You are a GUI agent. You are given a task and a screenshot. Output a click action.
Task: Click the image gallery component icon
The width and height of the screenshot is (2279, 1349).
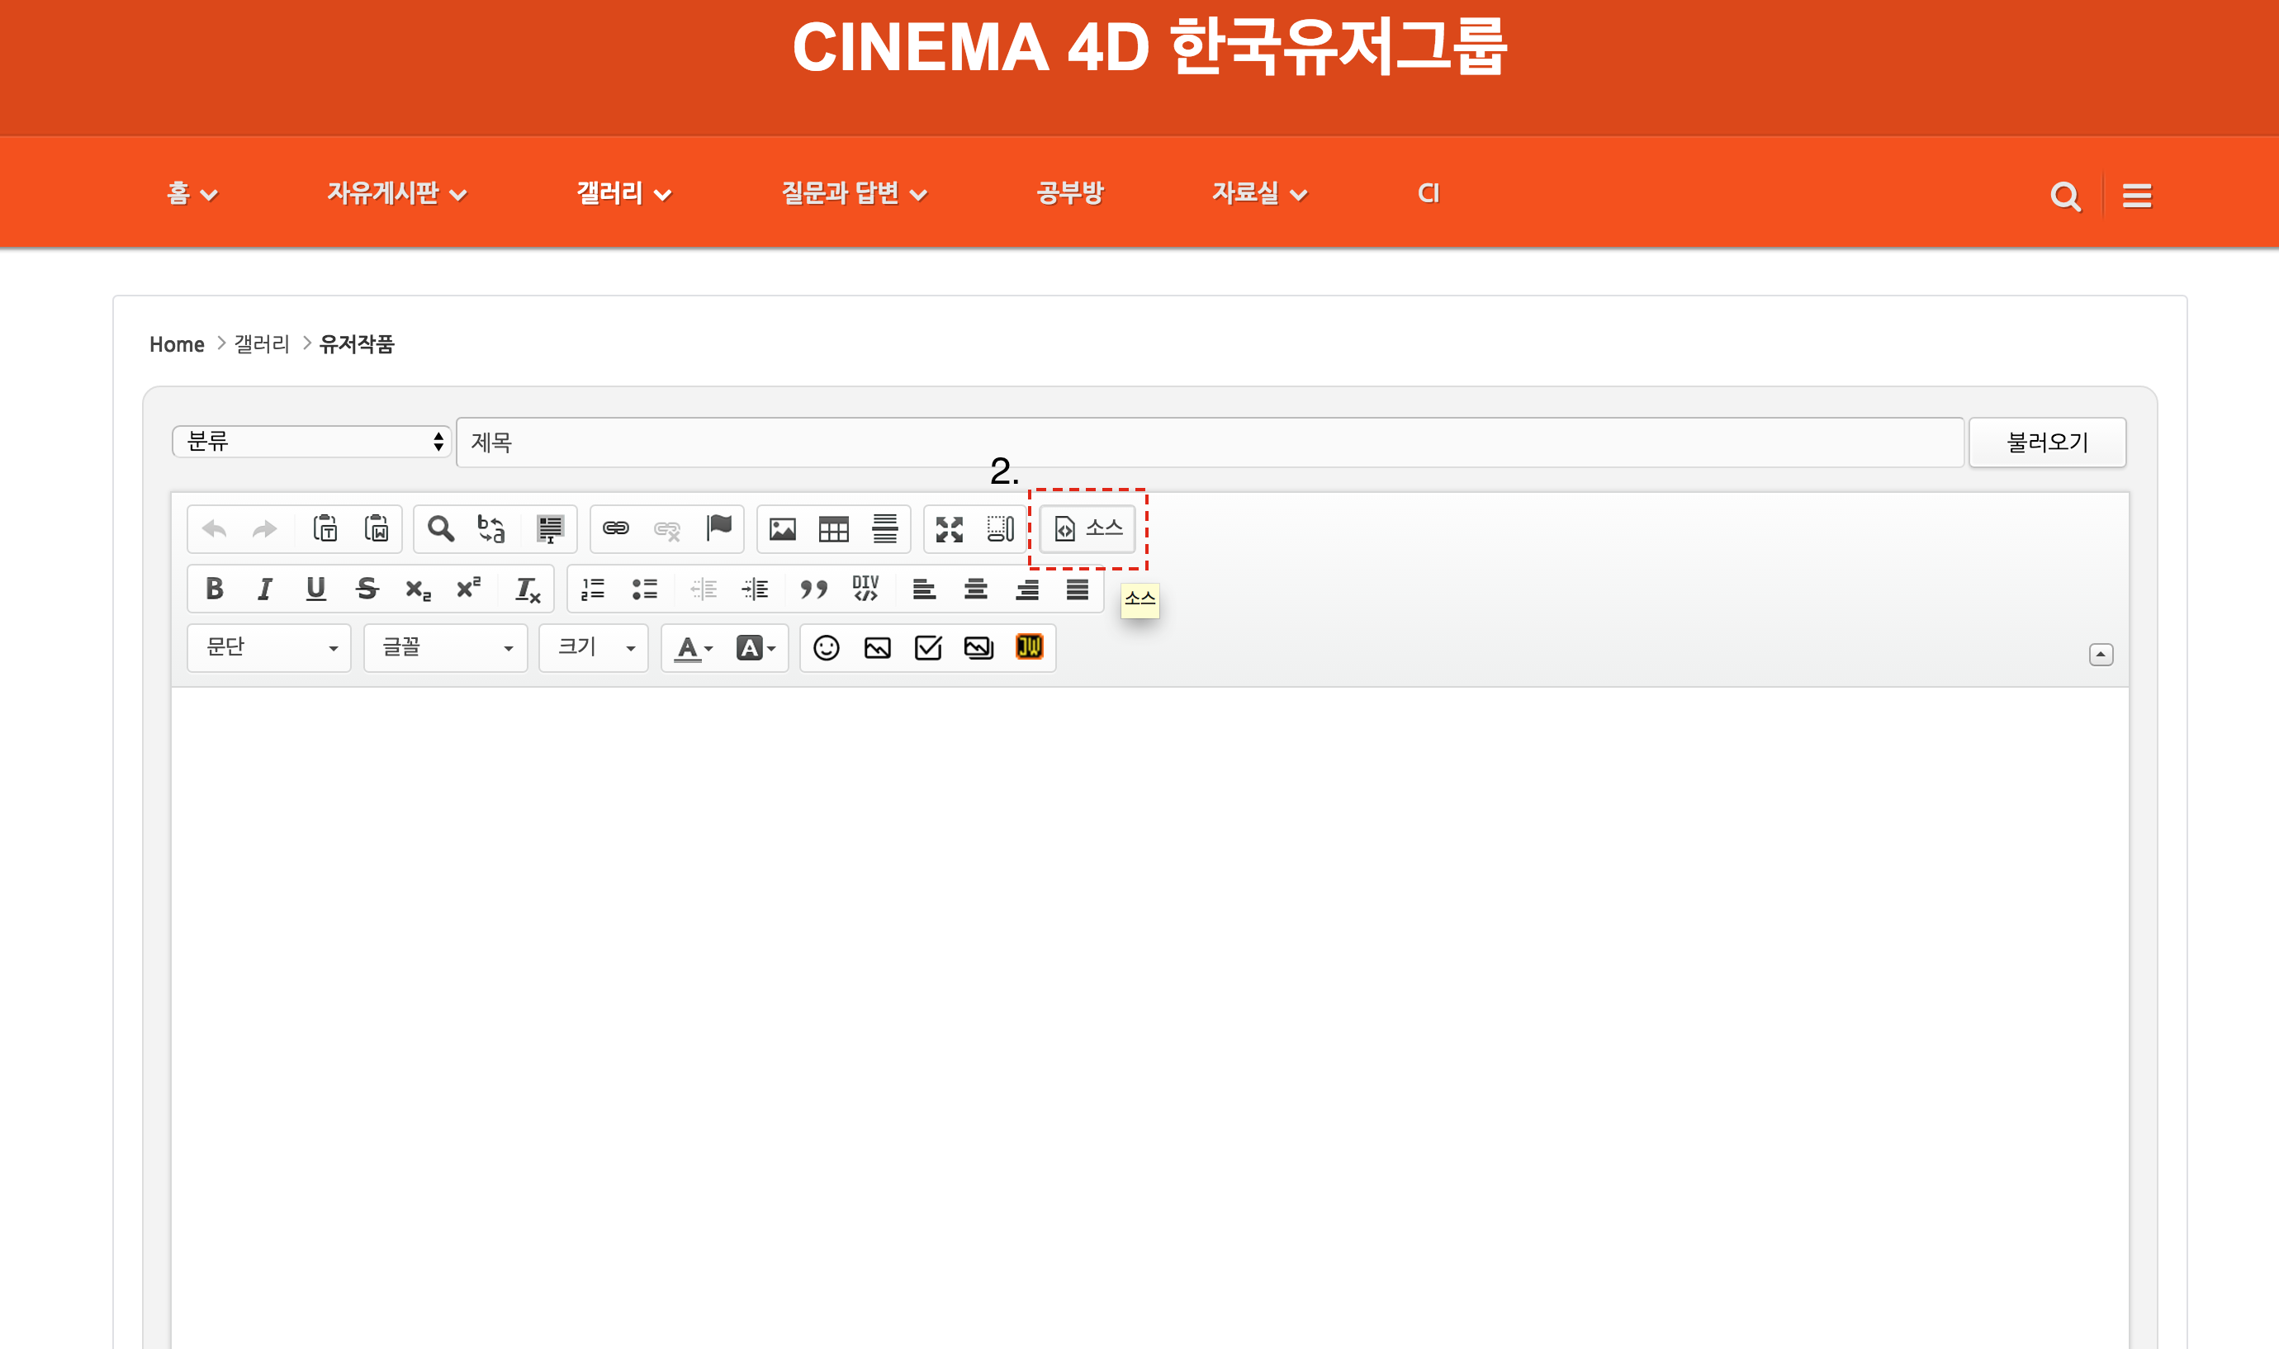pos(979,648)
